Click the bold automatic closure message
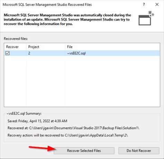 [67, 19]
